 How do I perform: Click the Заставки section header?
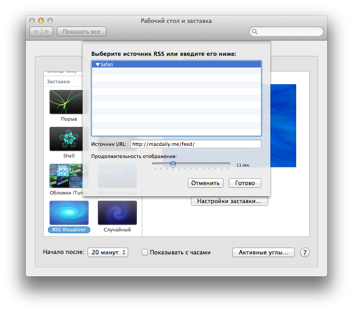[x=58, y=81]
